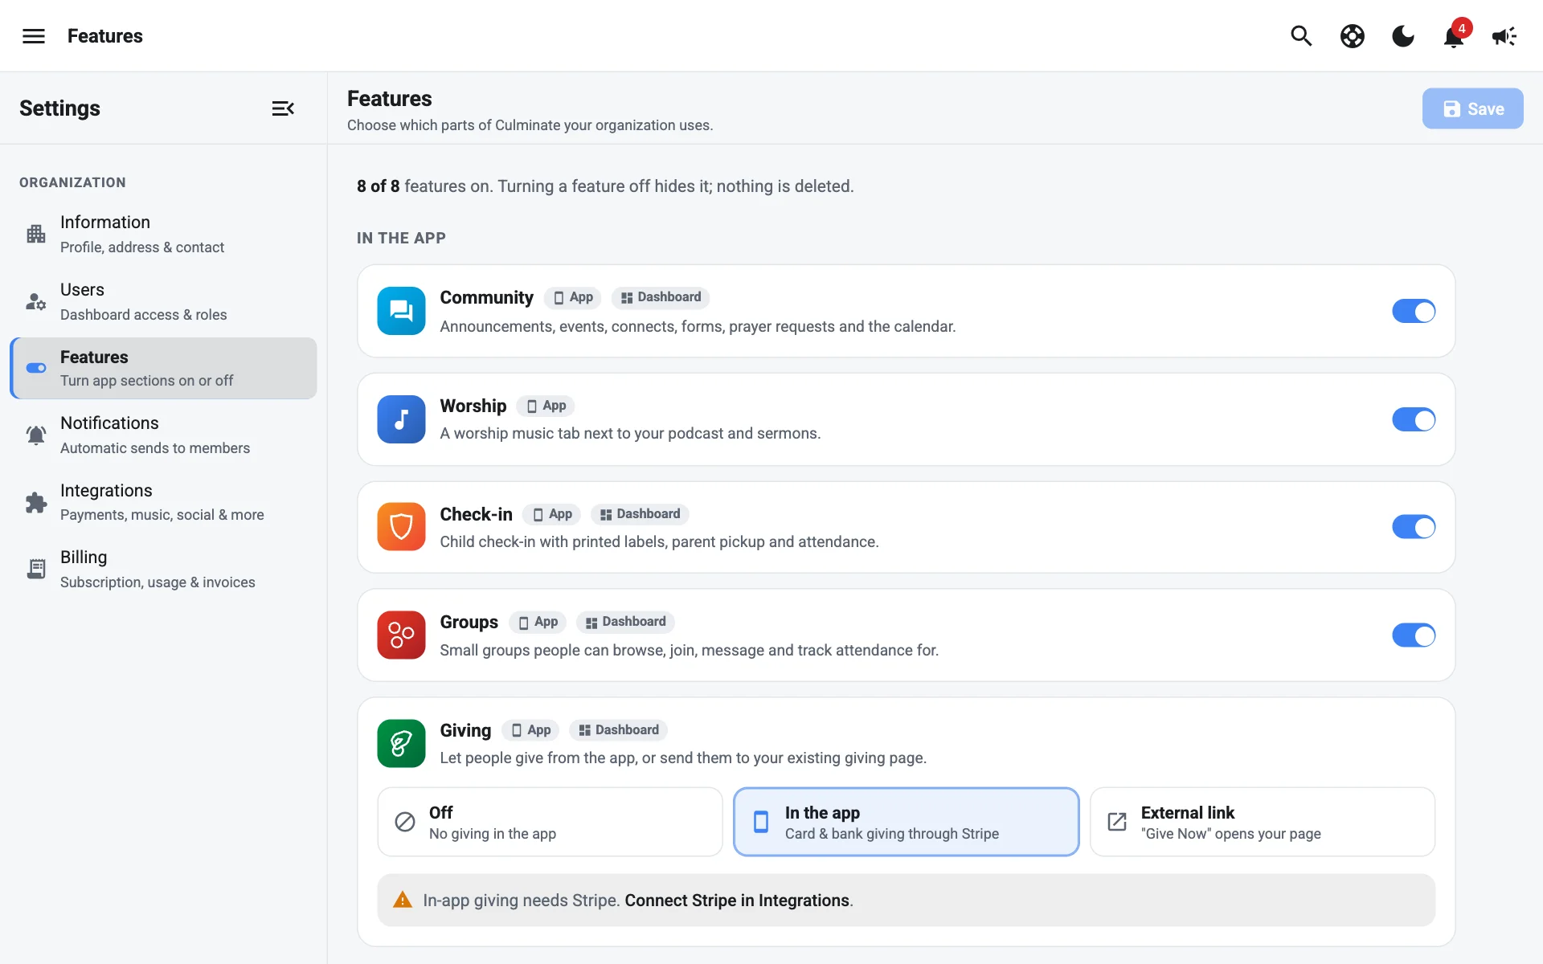Open Users settings page
Image resolution: width=1543 pixels, height=964 pixels.
coord(164,301)
